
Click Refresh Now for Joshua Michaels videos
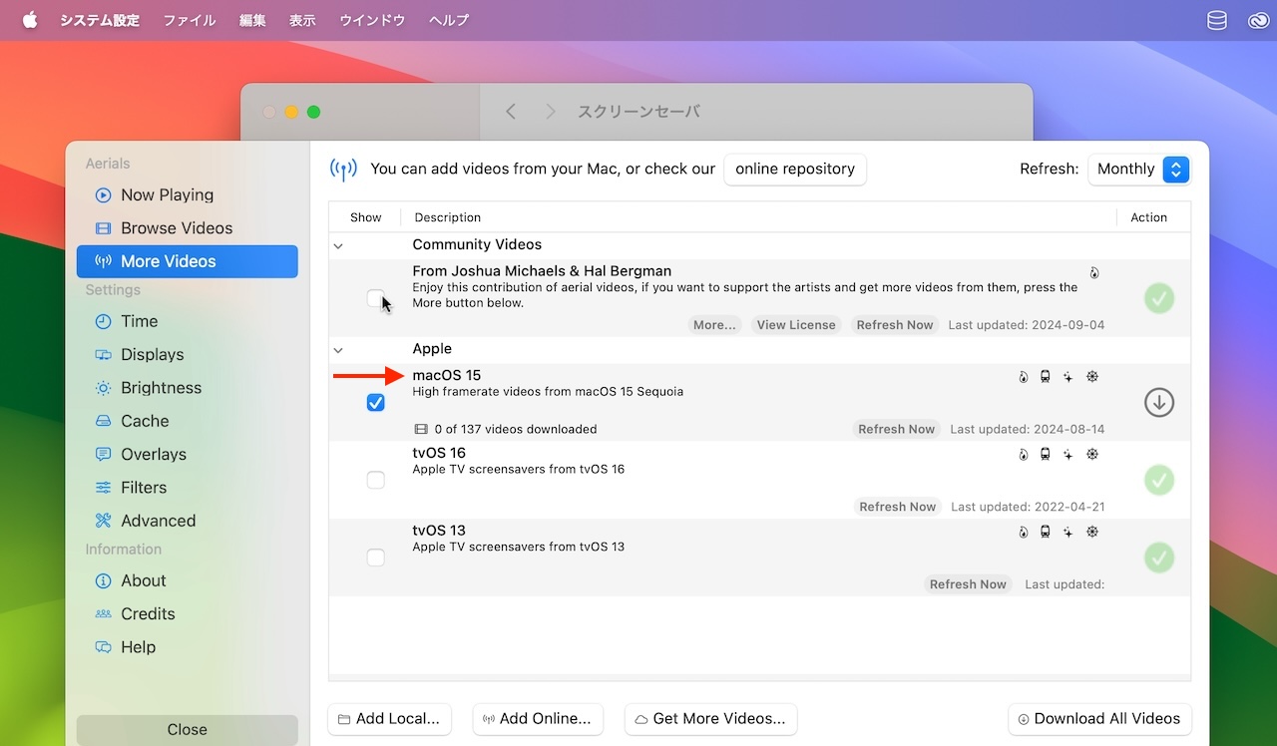point(895,325)
